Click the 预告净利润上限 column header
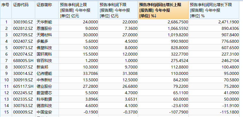The image size is (243, 117). (79, 10)
